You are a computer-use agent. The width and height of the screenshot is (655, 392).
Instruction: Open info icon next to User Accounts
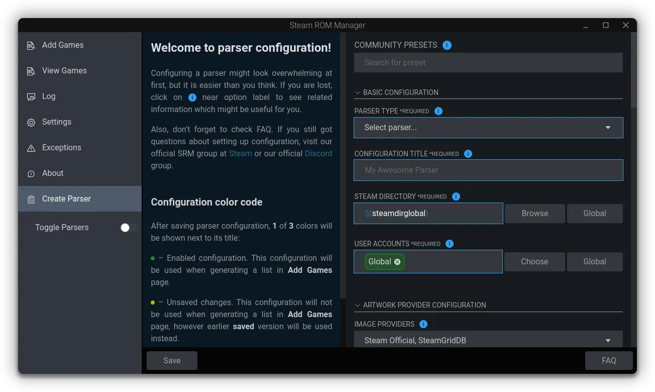click(450, 244)
